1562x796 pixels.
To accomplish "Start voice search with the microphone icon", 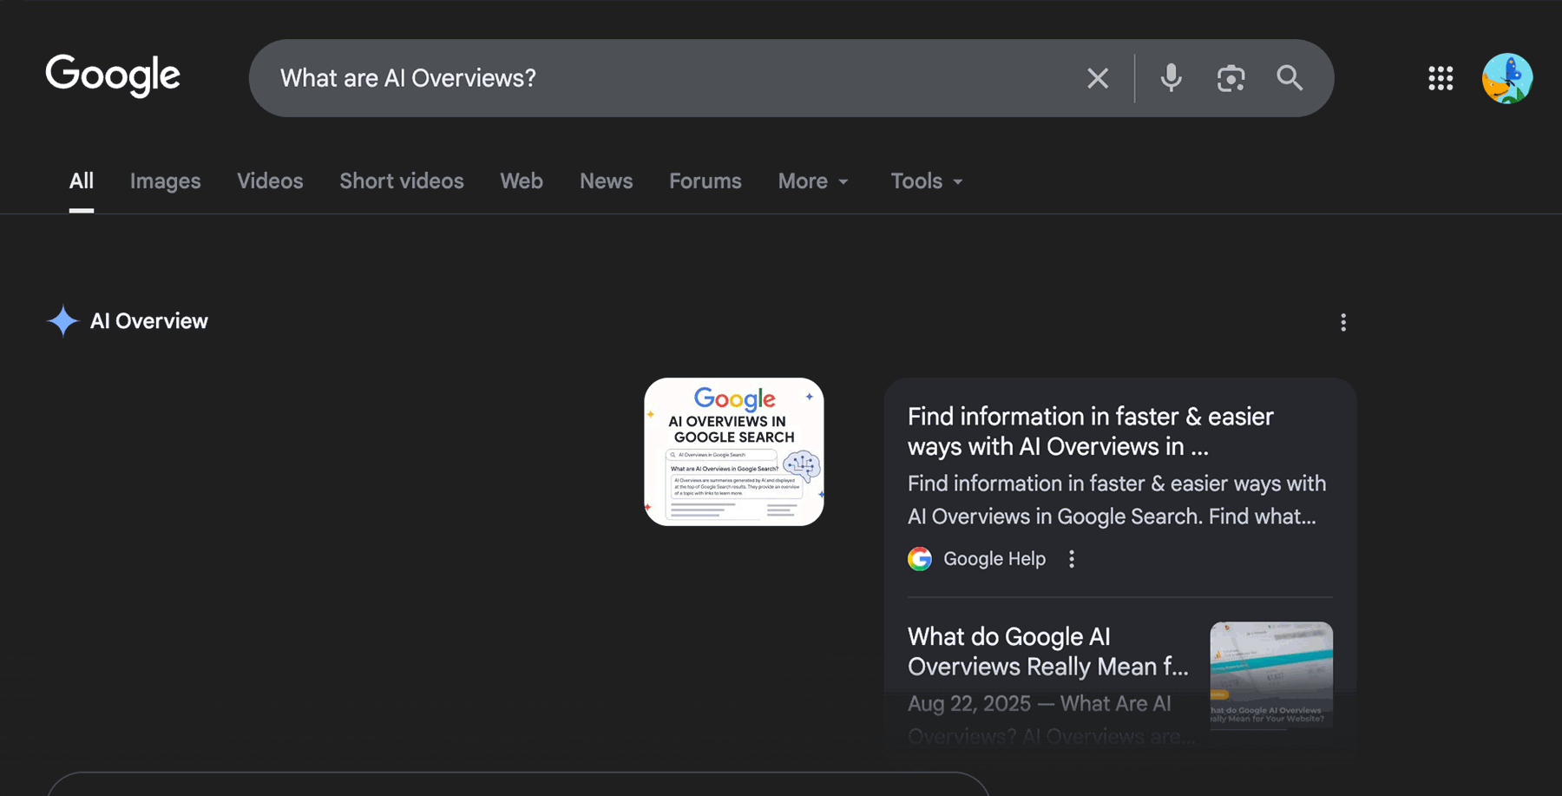I will click(1171, 78).
